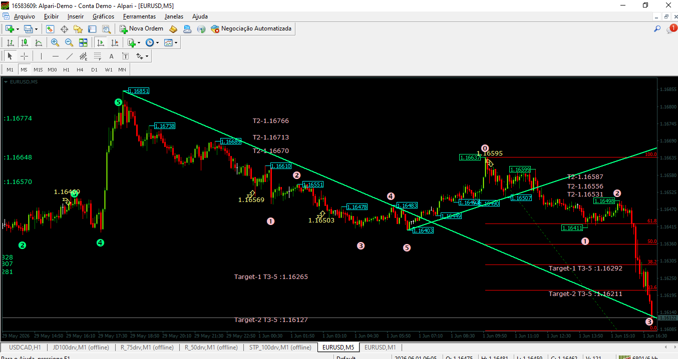Expand the EURUSD,M5 chart title triangle
This screenshot has height=359, width=678.
[x=6, y=81]
